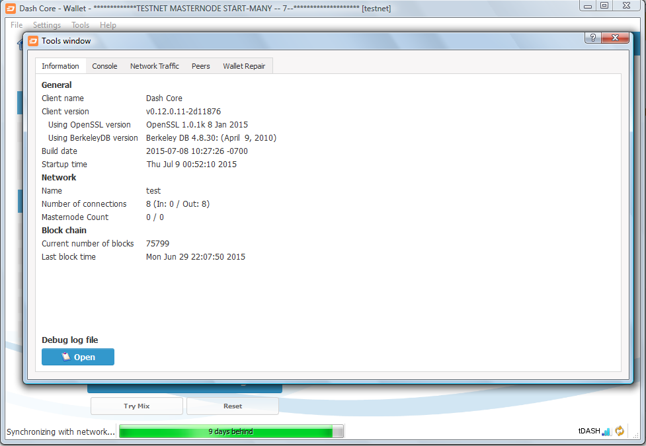Click the Try Mix button
The height and width of the screenshot is (446, 646).
pos(137,406)
